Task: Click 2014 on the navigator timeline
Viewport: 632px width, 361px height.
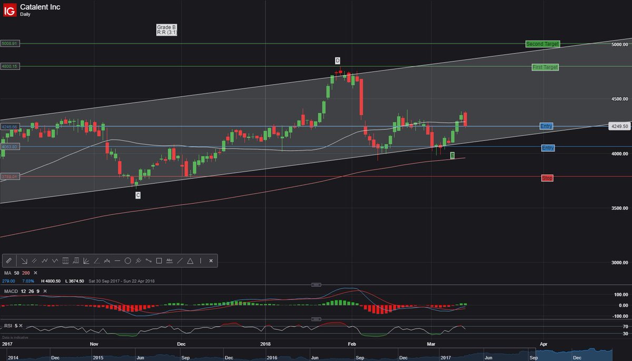Action: 13,358
